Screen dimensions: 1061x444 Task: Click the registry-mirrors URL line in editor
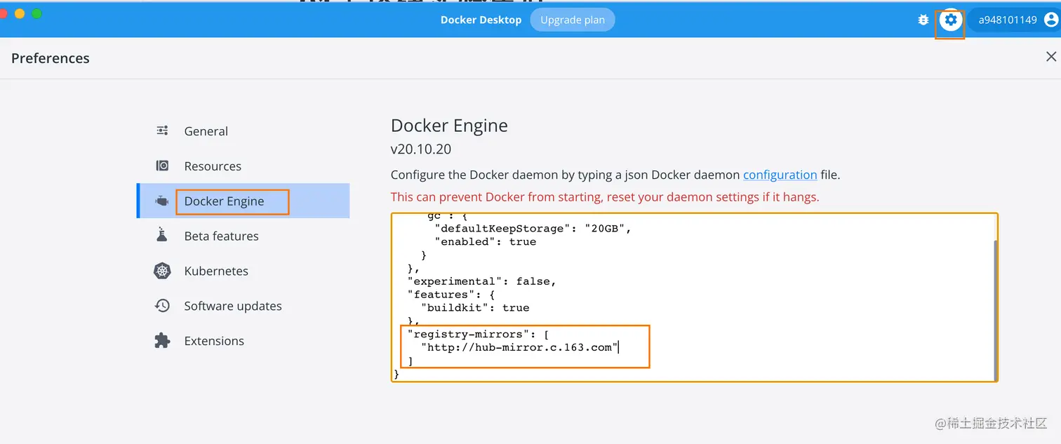click(519, 347)
